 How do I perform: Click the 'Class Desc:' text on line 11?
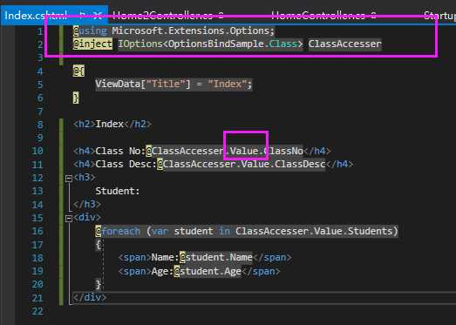pos(126,165)
